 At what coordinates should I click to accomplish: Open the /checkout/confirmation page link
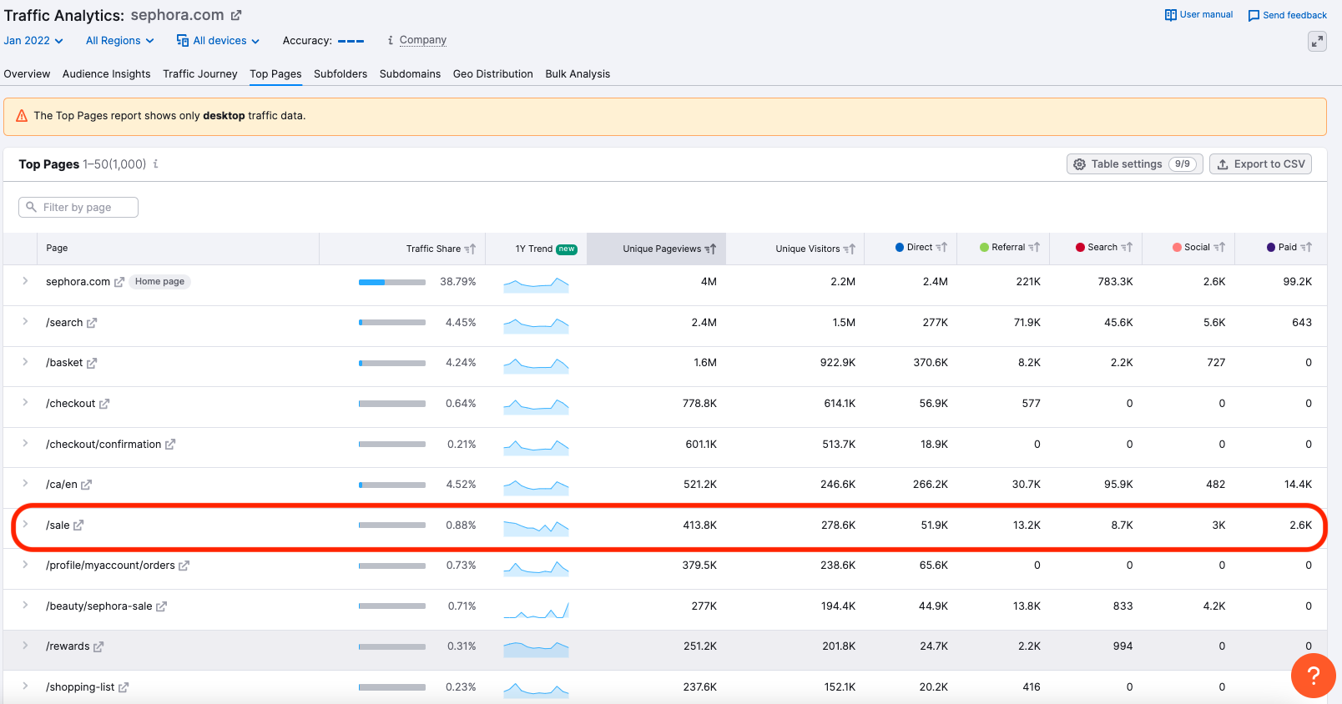pos(103,445)
